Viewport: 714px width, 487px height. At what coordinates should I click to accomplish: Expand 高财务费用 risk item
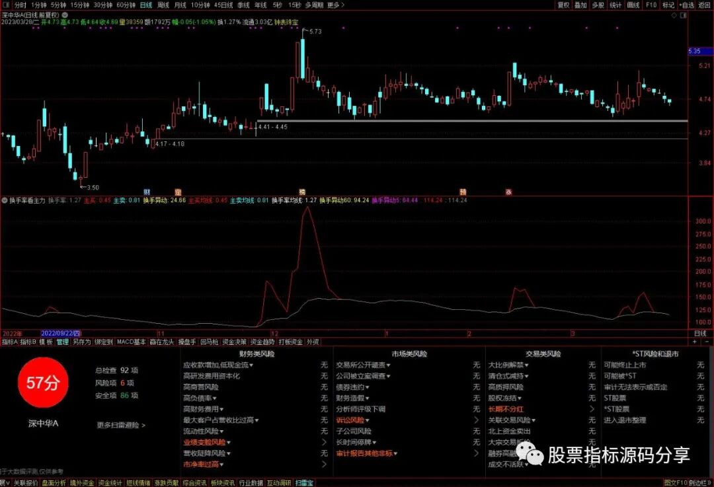click(204, 409)
